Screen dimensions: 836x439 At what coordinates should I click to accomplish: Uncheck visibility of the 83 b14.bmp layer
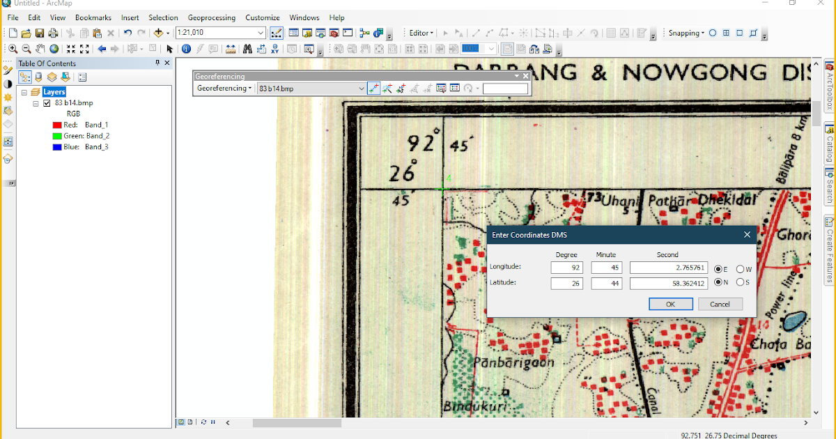tap(47, 102)
